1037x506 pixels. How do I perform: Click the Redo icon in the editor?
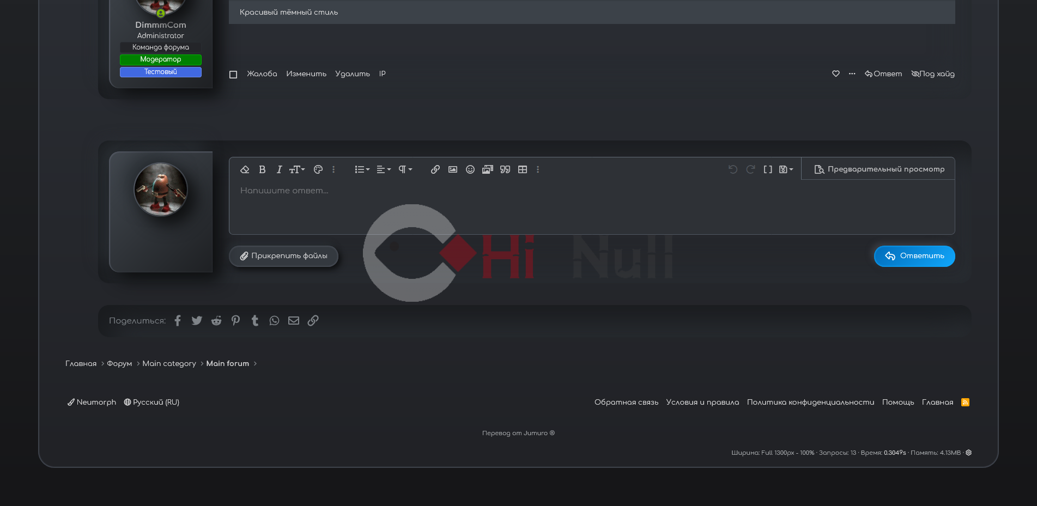coord(750,169)
